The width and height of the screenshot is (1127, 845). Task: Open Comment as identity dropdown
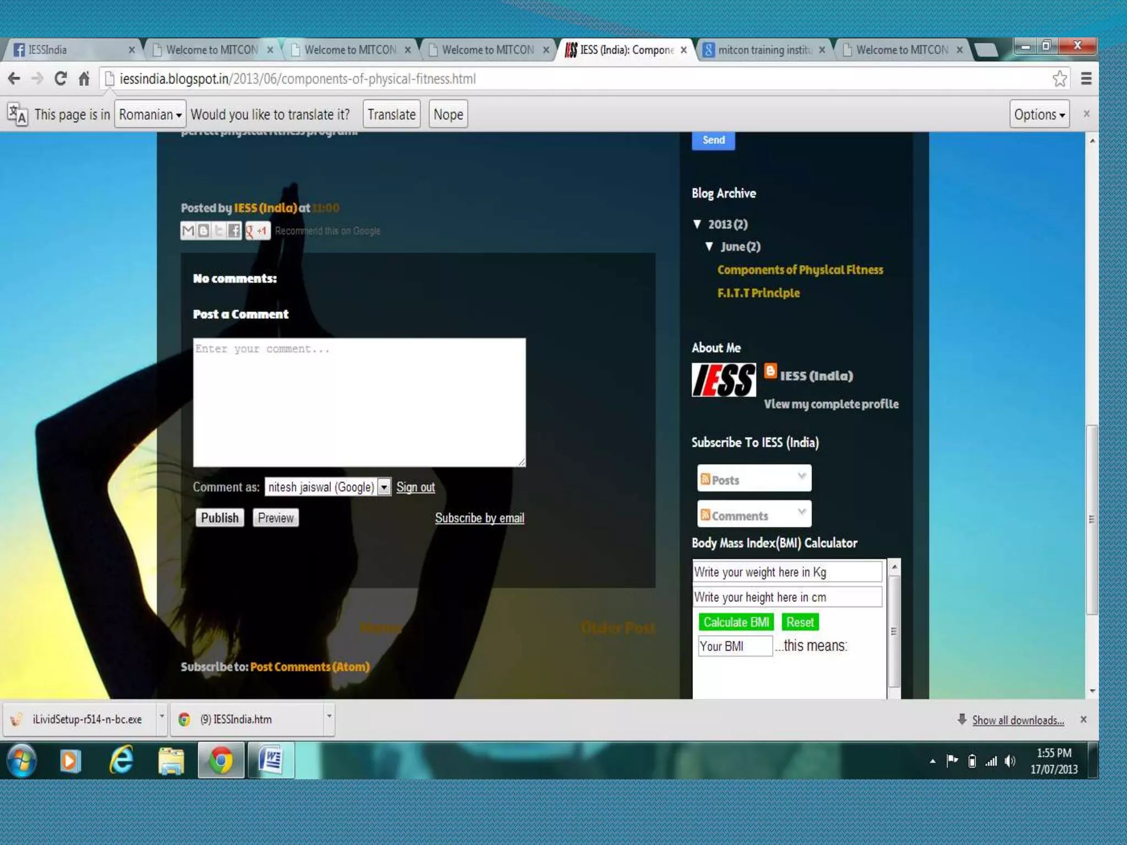385,487
